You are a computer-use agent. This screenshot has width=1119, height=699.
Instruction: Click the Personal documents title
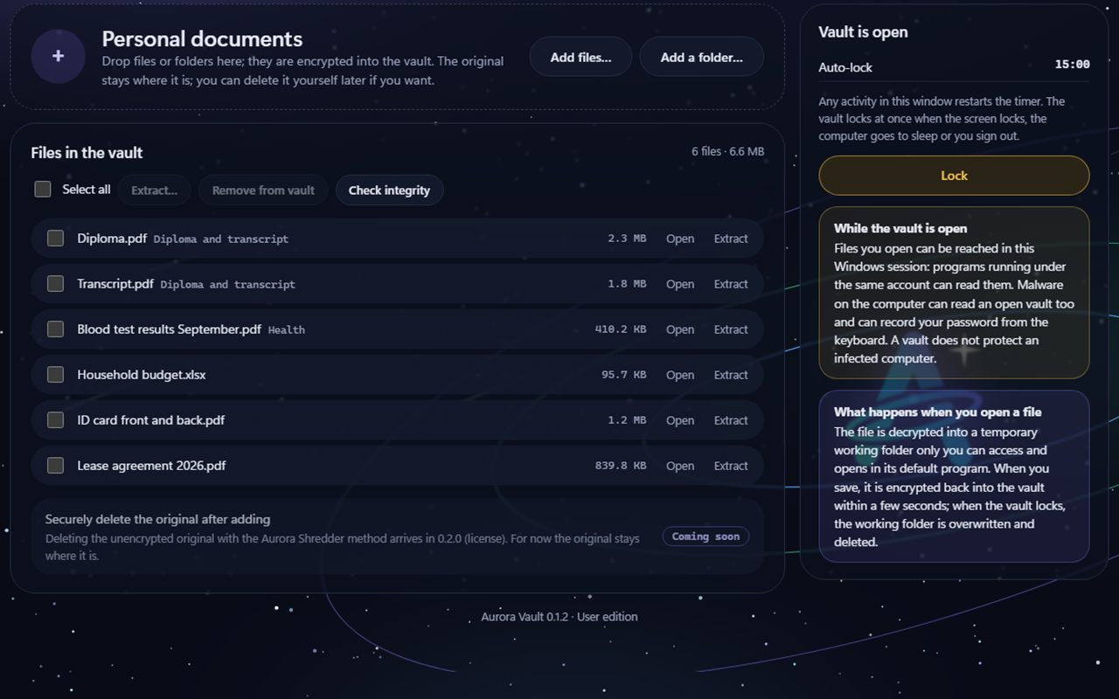[x=202, y=39]
